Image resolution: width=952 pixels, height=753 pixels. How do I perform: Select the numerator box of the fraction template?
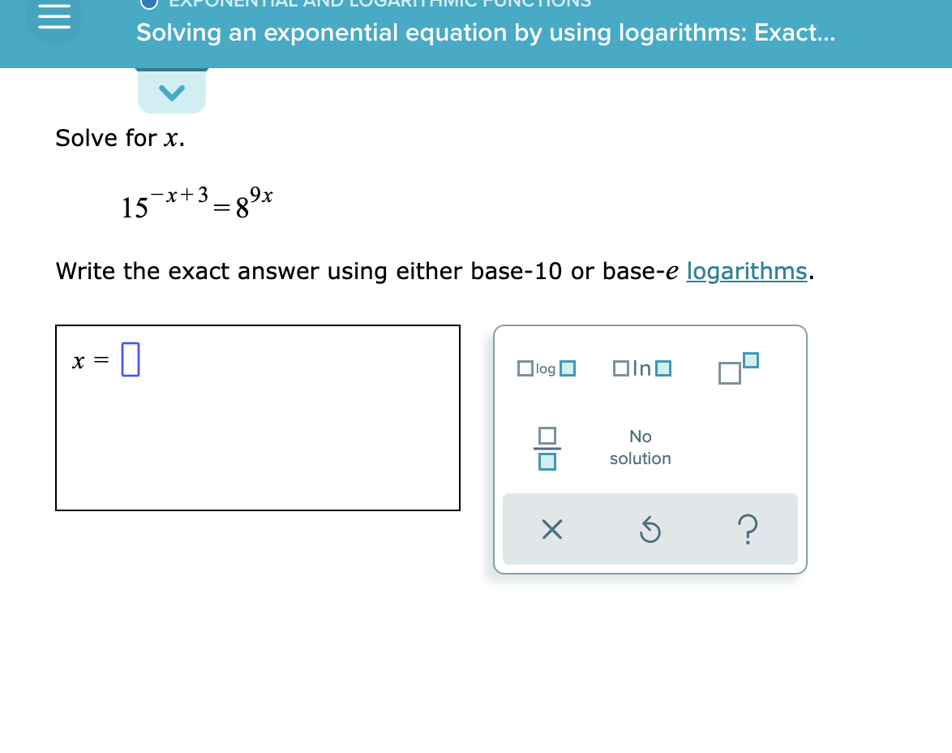coord(547,434)
